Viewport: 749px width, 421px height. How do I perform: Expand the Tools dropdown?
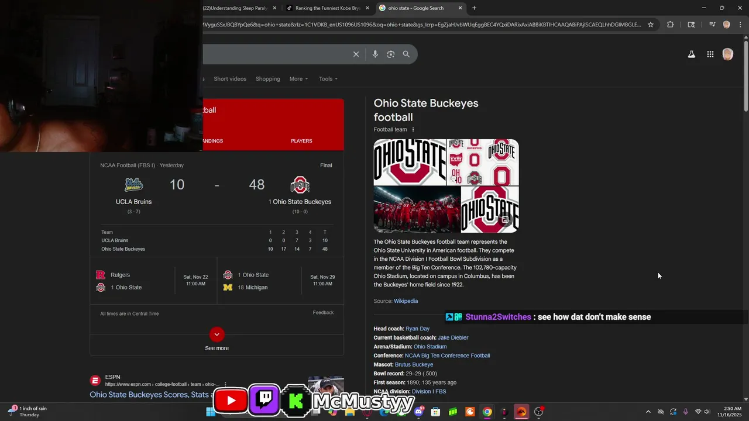coord(328,79)
